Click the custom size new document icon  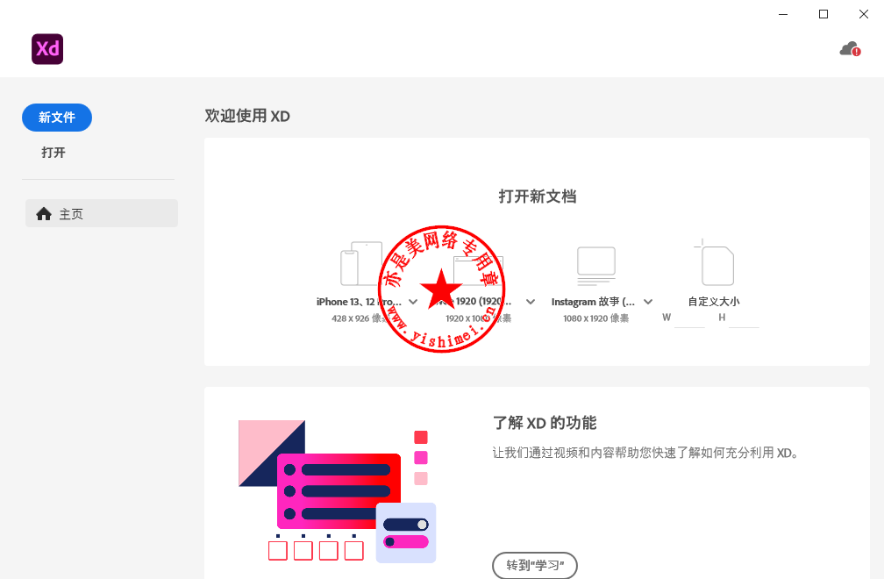[x=714, y=262]
